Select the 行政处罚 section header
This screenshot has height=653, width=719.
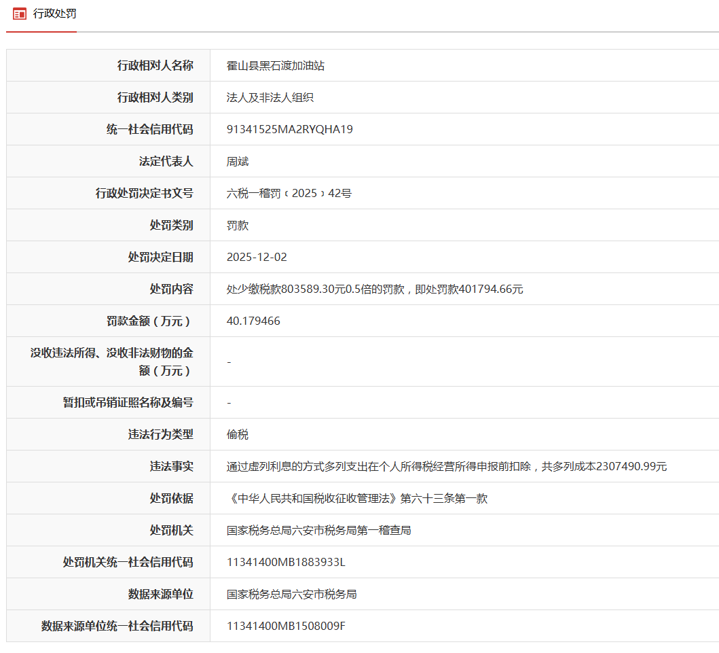coord(56,14)
